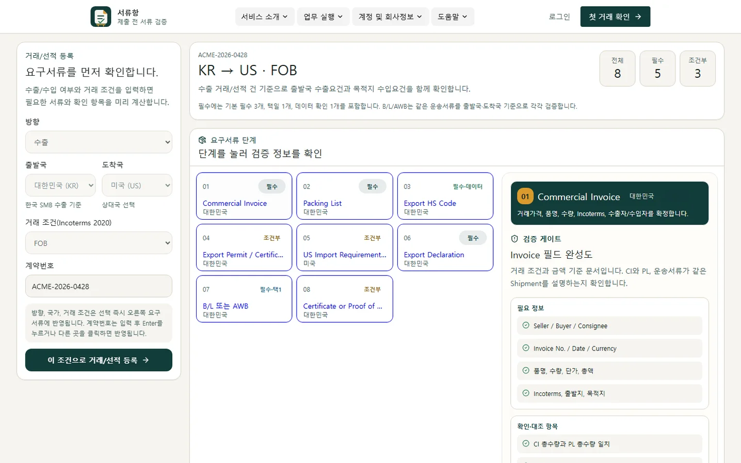741x463 pixels.
Task: Click the check icon on CI 총수량과 PL 총수량 일치
Action: (526, 443)
